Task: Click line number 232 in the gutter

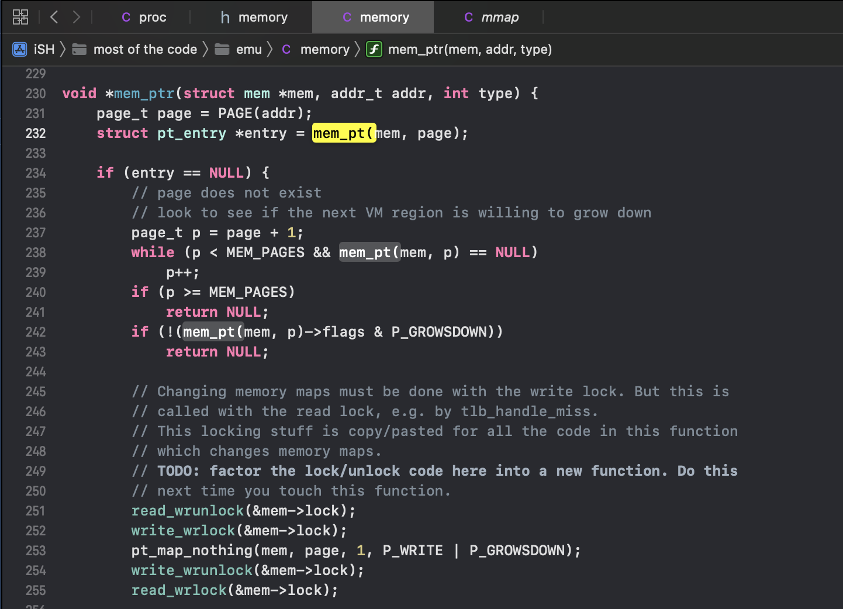Action: point(35,133)
